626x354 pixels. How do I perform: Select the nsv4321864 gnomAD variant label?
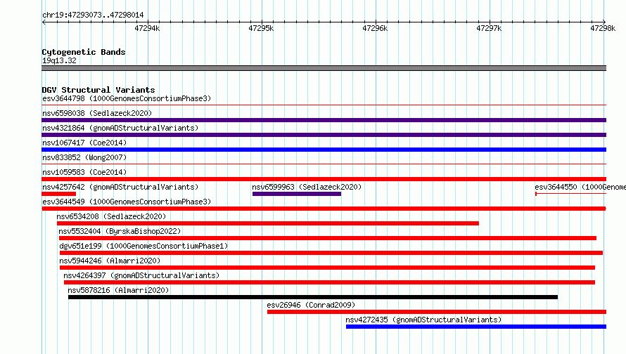[120, 128]
